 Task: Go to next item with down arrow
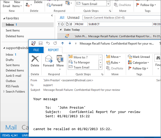(x=70, y=43)
